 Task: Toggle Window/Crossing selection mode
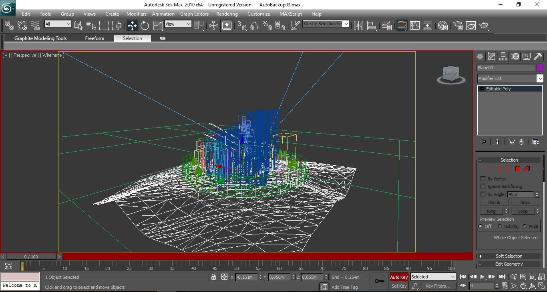117,26
